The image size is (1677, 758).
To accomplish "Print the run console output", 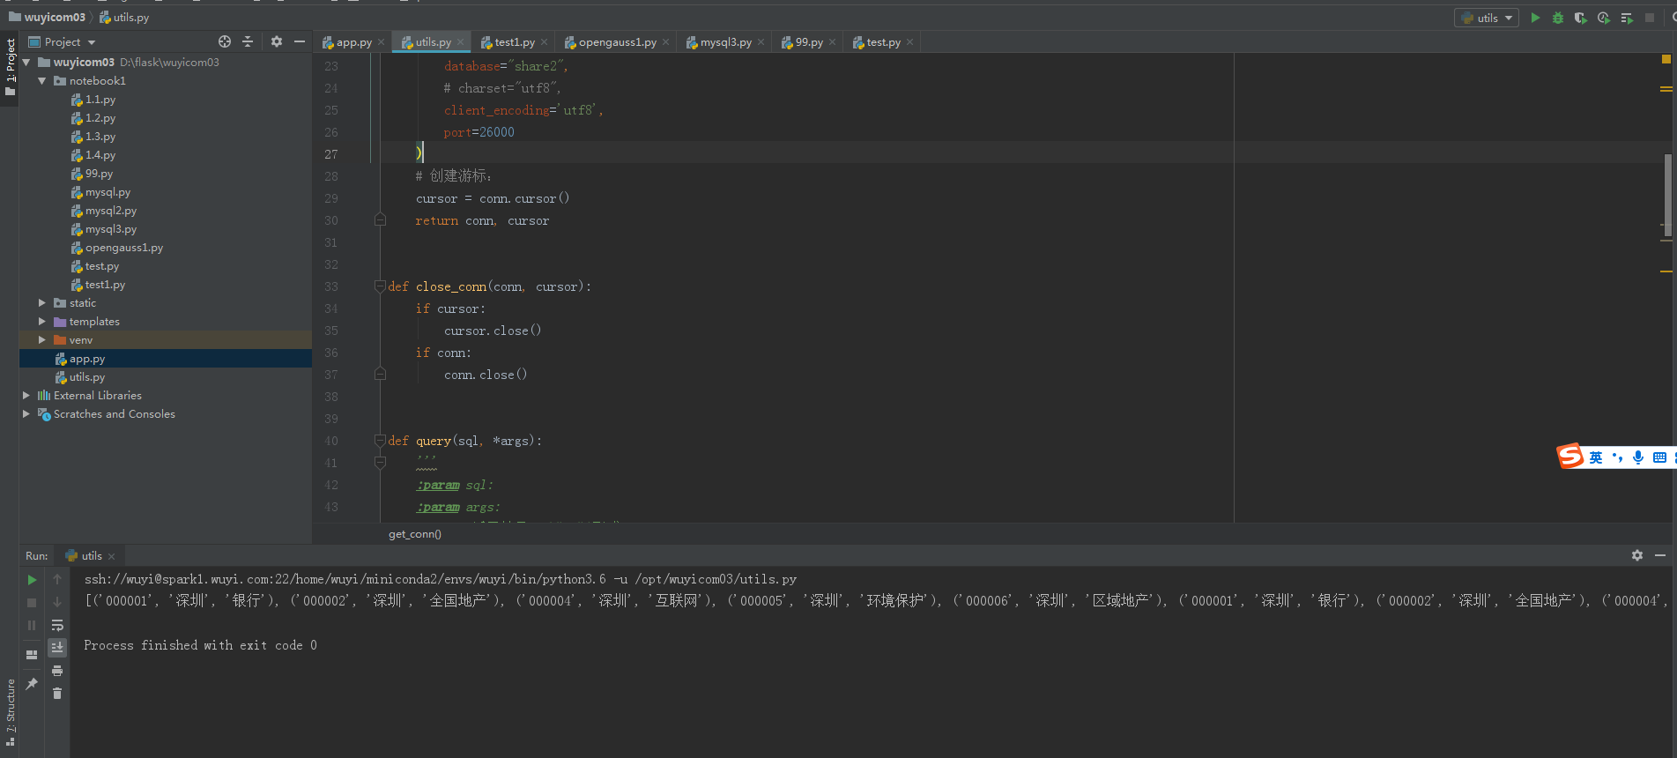I will coord(57,671).
